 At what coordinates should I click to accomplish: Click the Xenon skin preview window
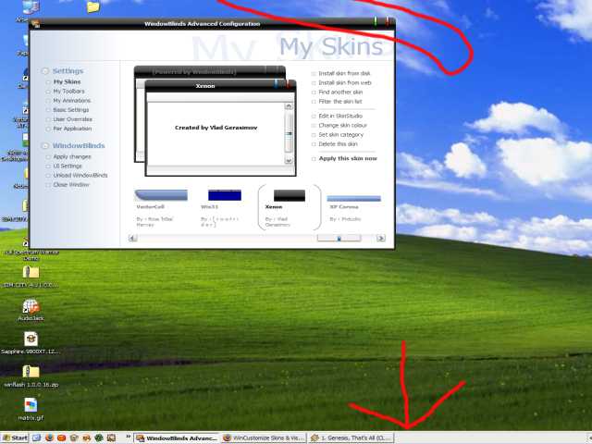click(220, 129)
